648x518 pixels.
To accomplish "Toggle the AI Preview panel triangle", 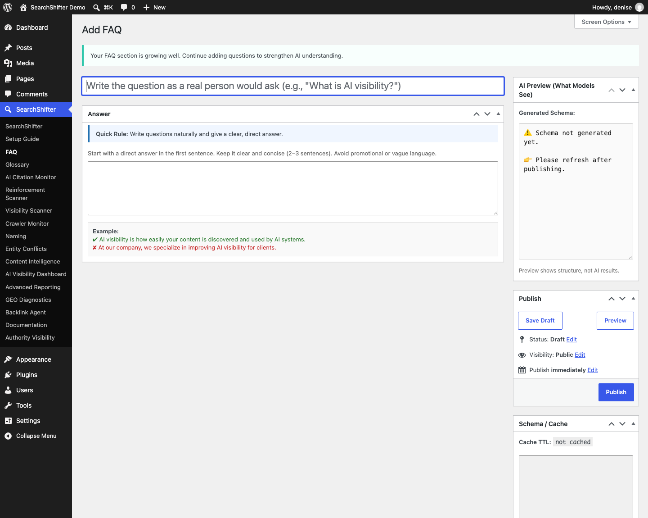I will pos(633,90).
